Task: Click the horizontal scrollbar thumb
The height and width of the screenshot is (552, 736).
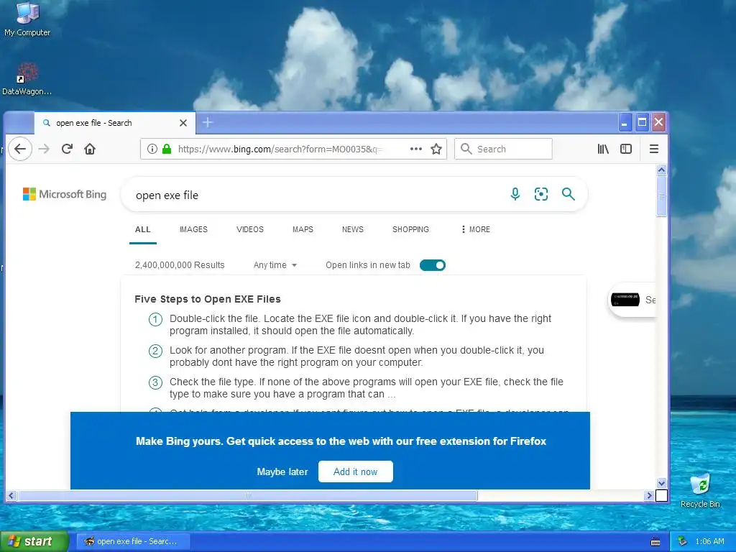Action: point(248,496)
